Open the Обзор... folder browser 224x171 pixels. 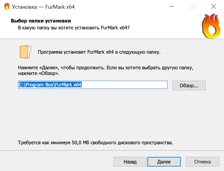189,85
